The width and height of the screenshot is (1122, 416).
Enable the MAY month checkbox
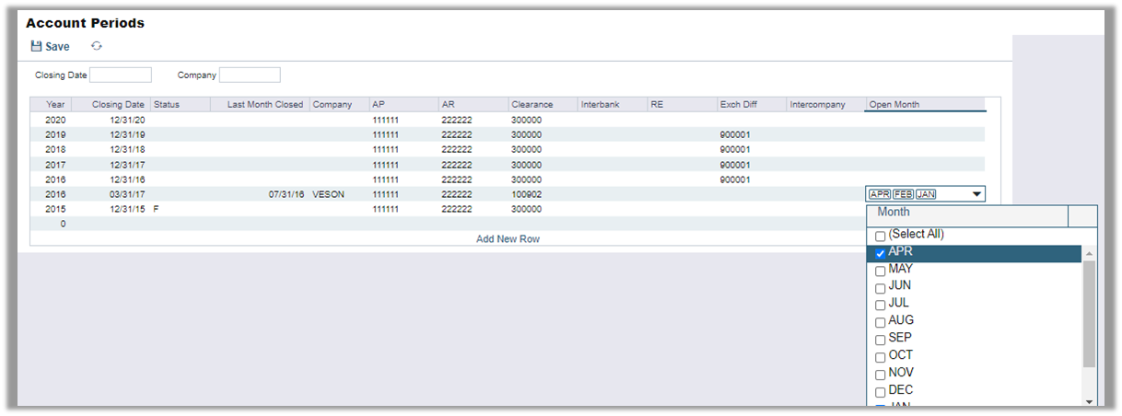pyautogui.click(x=881, y=272)
